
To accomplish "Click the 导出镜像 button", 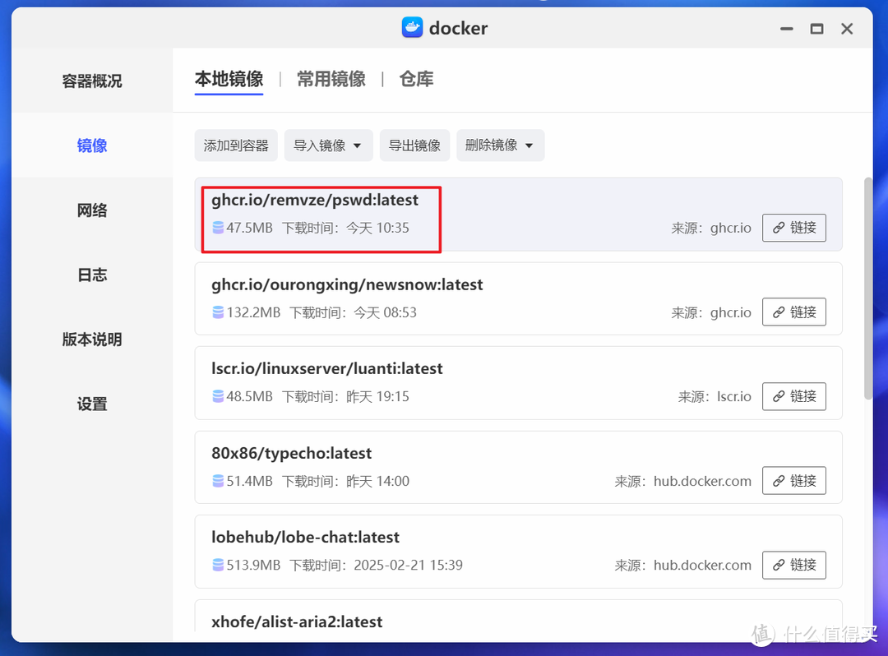I will click(414, 145).
